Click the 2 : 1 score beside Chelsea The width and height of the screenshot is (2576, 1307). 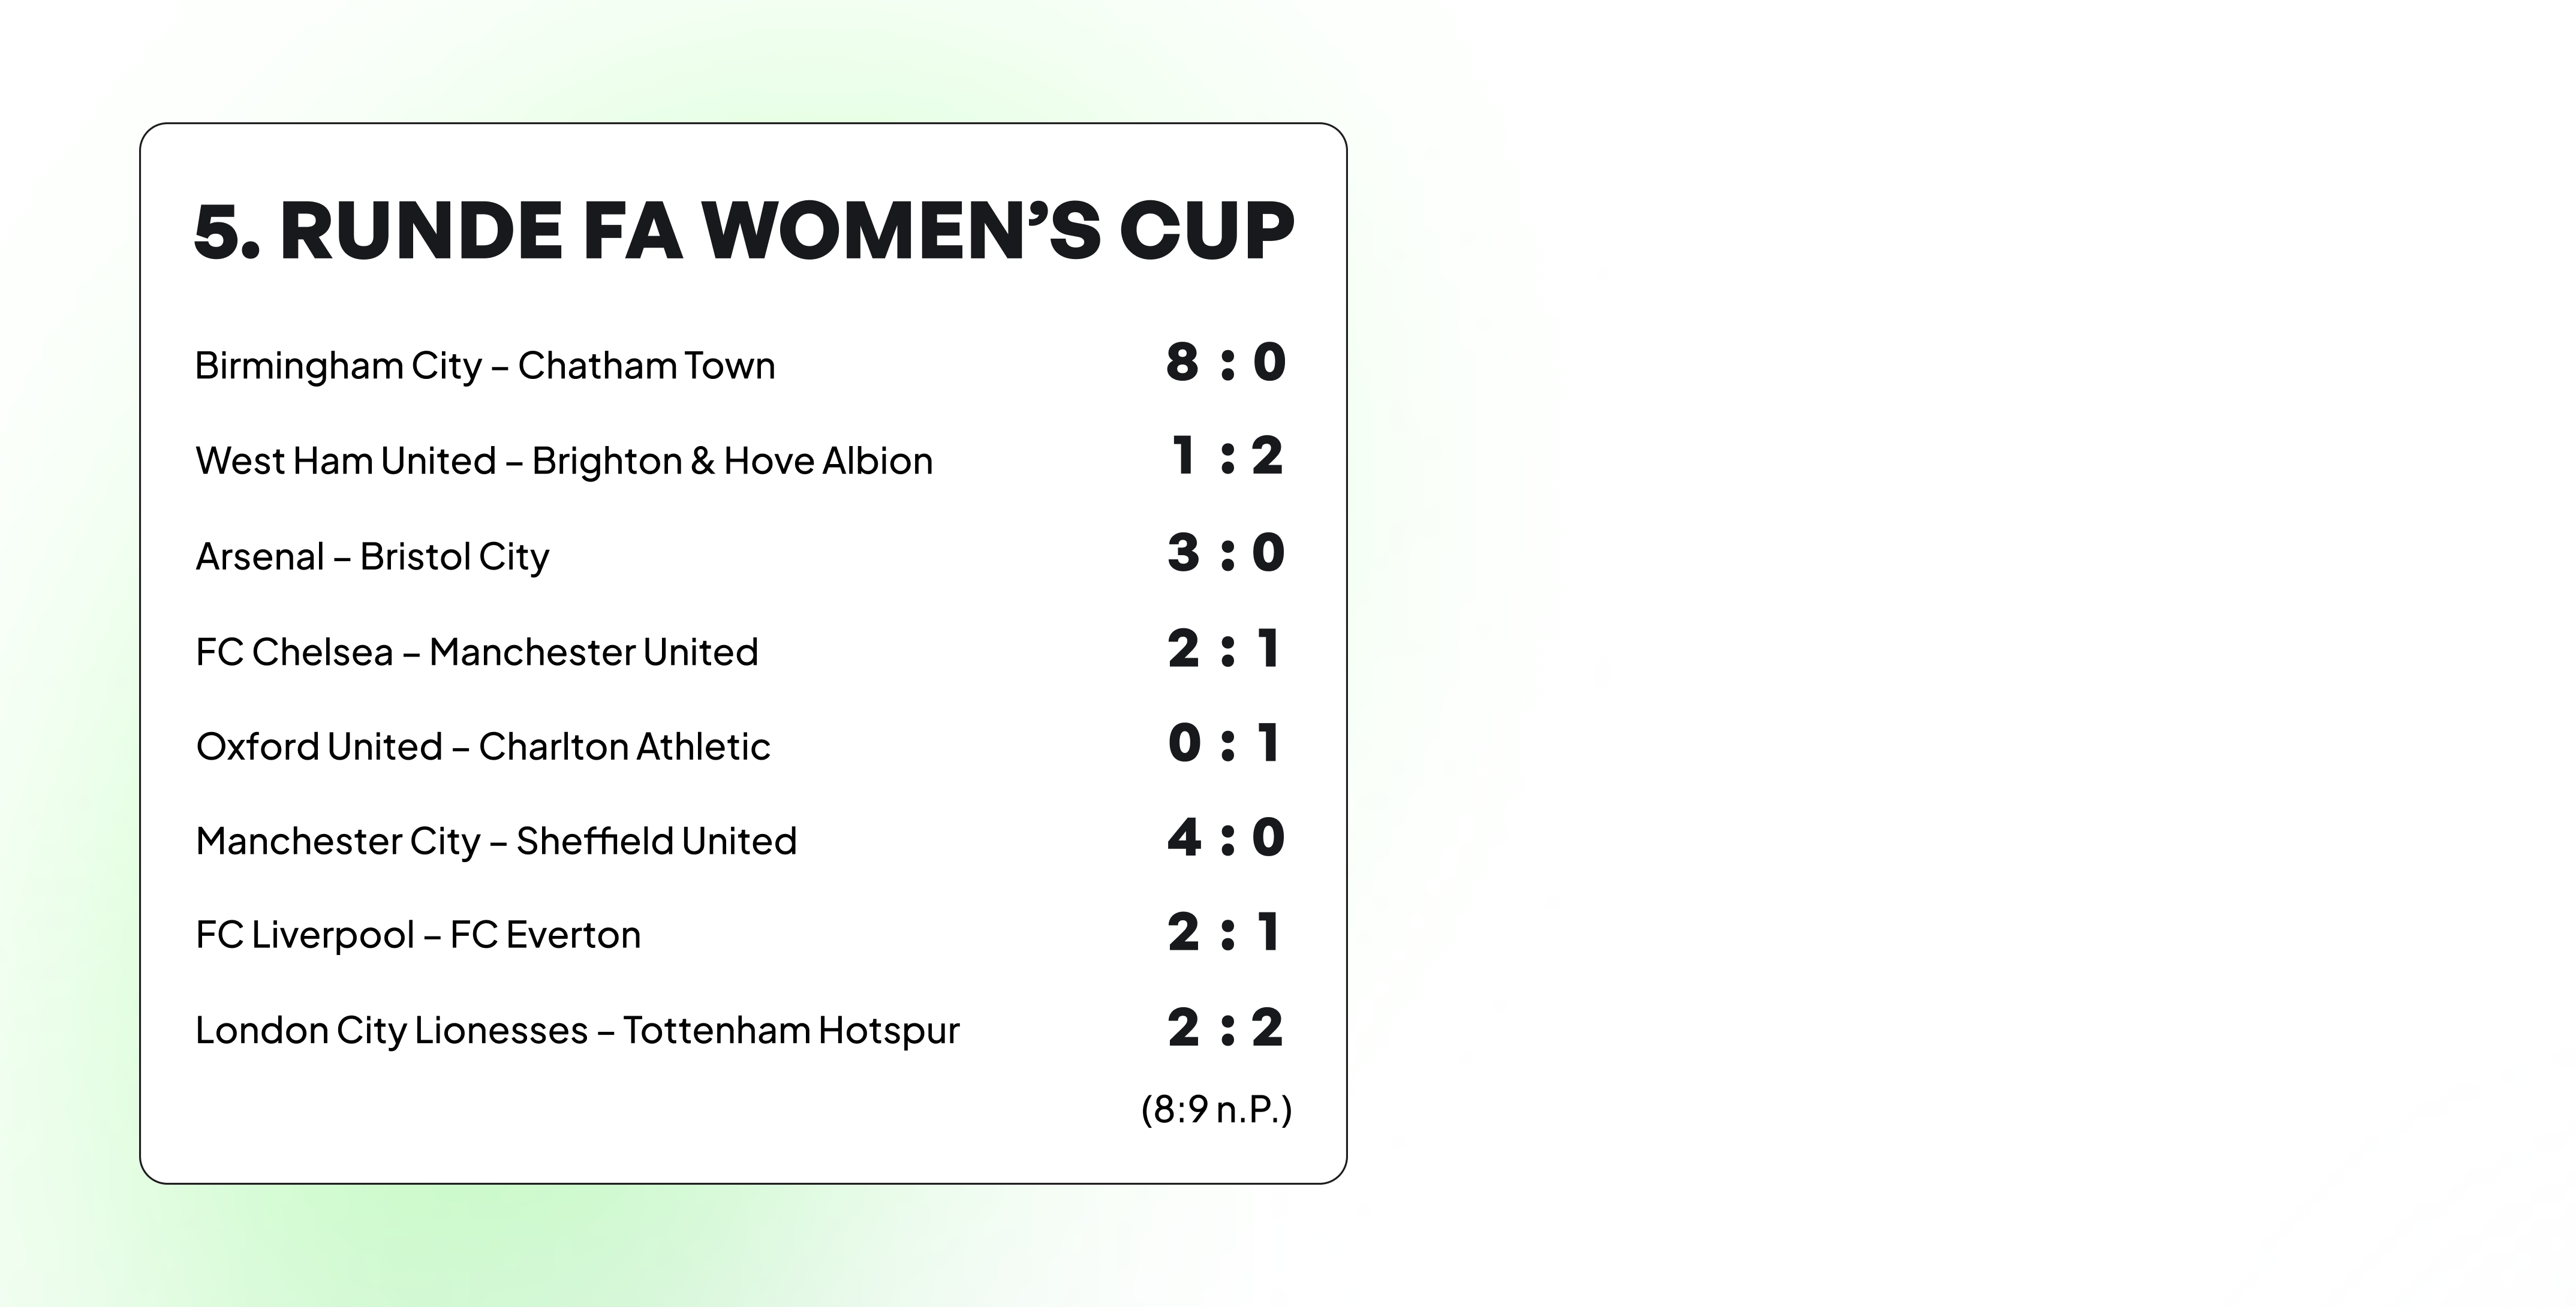tap(1225, 648)
